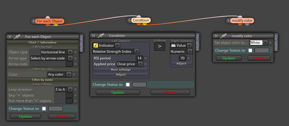Toggle the Arrow code row checkbox
This screenshot has width=289, height=126.
click(75, 64)
